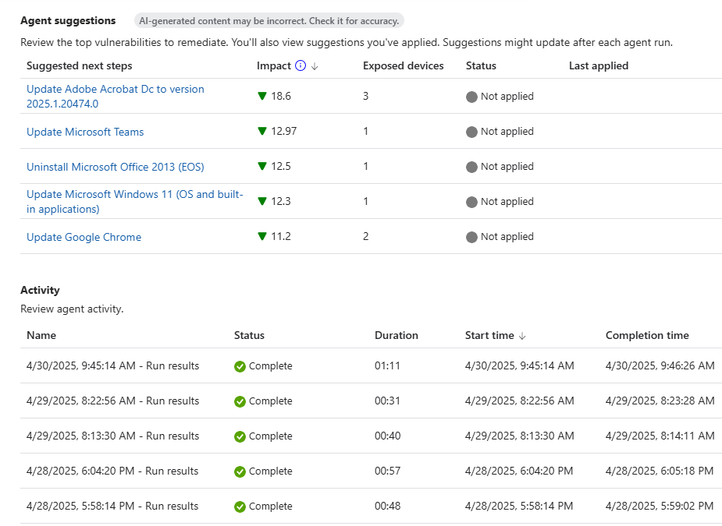
Task: Click the Impact column header
Action: coord(274,65)
